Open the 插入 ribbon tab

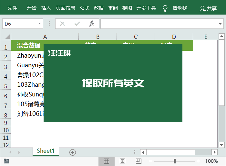click(46, 8)
